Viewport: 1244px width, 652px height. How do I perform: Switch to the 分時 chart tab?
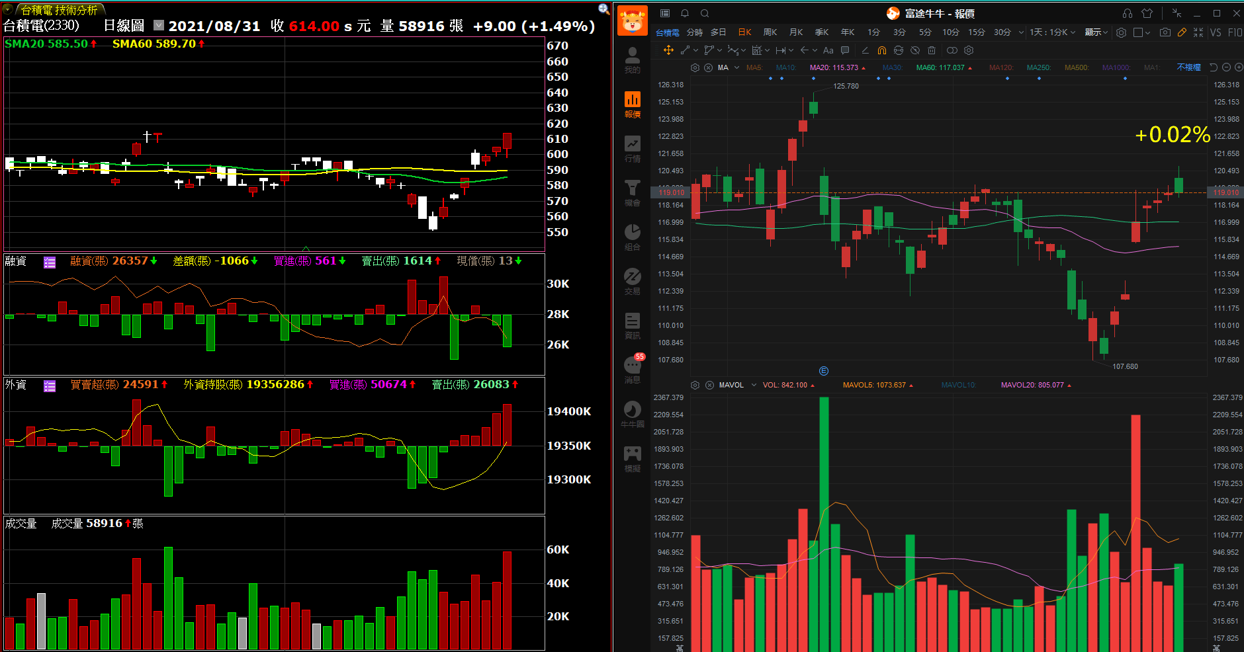(x=695, y=32)
